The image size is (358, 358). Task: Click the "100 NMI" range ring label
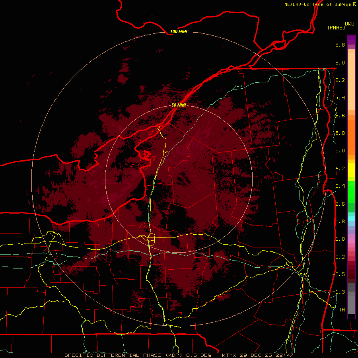point(179,31)
